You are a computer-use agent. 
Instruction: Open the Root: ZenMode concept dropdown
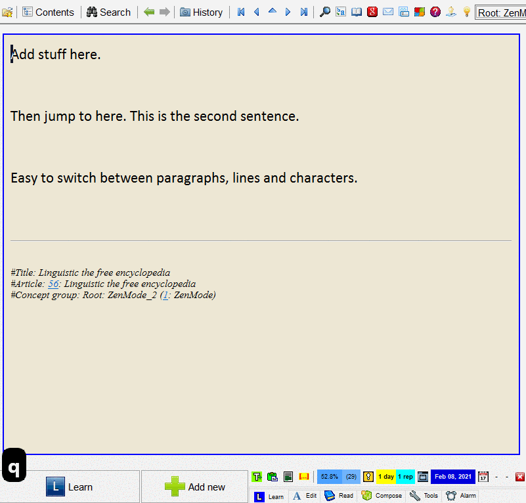pos(500,12)
